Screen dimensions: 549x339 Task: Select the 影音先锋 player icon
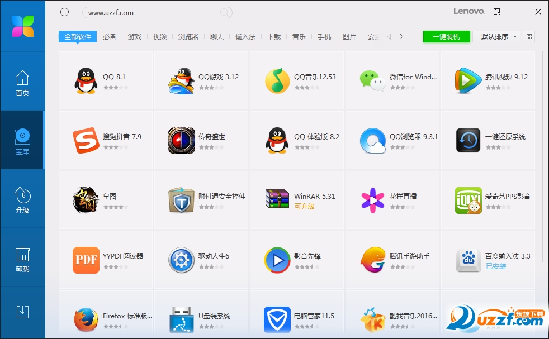click(277, 260)
